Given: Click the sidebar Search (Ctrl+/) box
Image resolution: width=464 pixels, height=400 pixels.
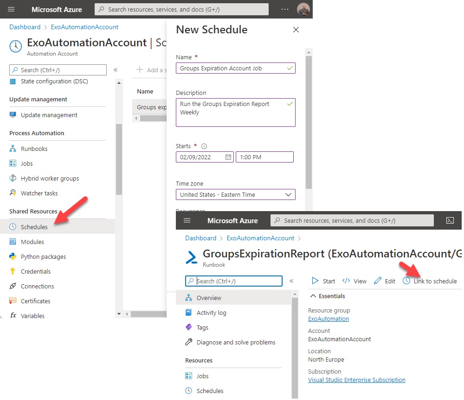Looking at the screenshot, I should [58, 70].
